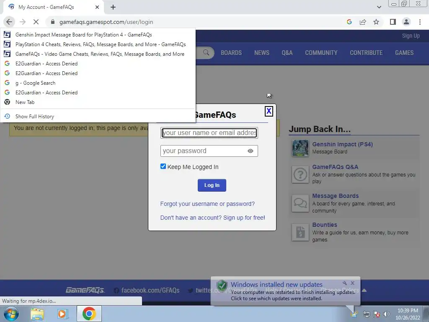
Task: Select New Tab history entry
Action: pos(98,102)
